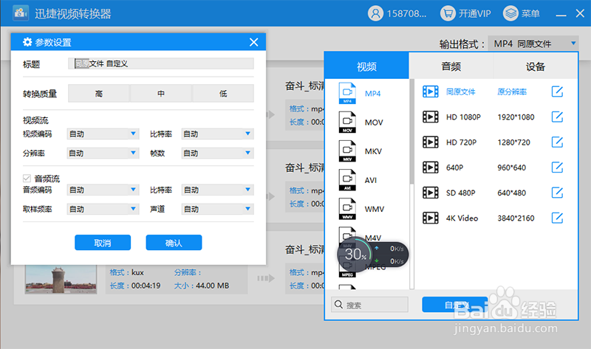Edit the 640P preset parameters

click(557, 167)
